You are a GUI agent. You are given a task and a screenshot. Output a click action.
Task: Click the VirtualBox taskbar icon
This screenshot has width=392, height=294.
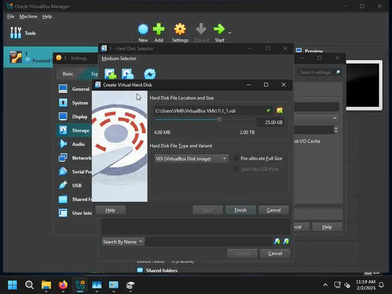[80, 285]
